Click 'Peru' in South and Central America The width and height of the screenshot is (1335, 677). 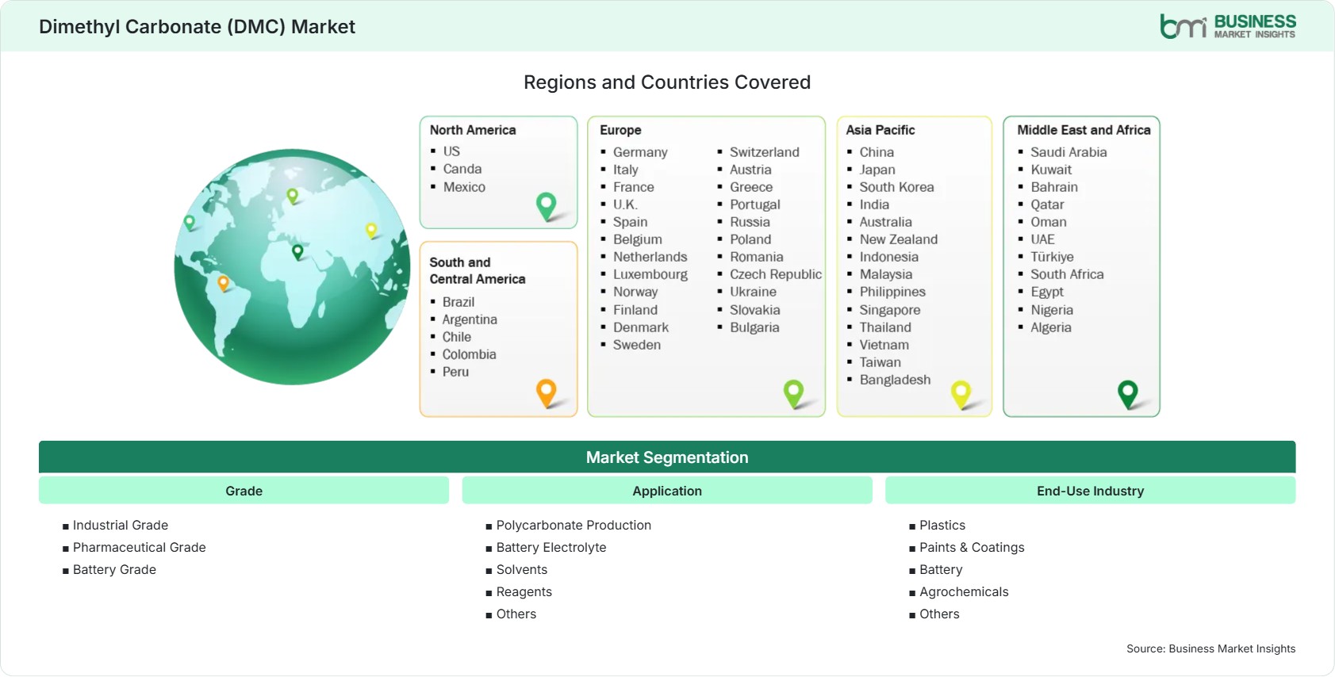coord(455,372)
